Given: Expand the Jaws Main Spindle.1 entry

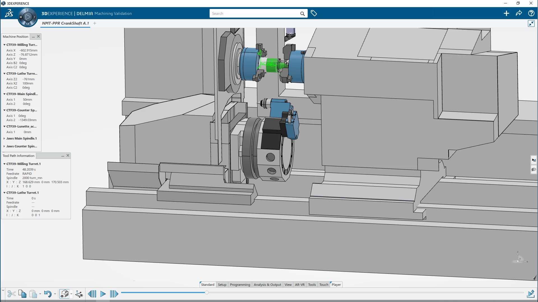Looking at the screenshot, I should tap(4, 138).
